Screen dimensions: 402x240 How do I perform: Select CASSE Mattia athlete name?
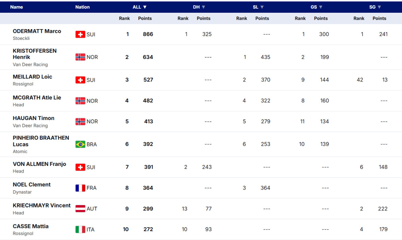(x=30, y=226)
